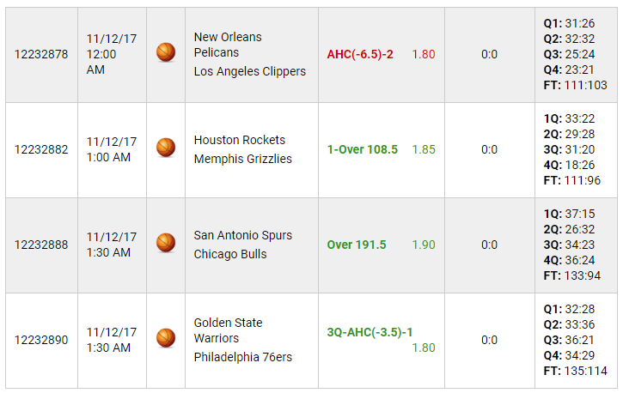
Task: Click basketball icon beside Houston Rockets
Action: coord(166,148)
